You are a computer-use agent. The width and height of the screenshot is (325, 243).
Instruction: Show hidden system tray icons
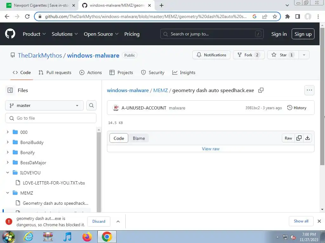(x=277, y=237)
